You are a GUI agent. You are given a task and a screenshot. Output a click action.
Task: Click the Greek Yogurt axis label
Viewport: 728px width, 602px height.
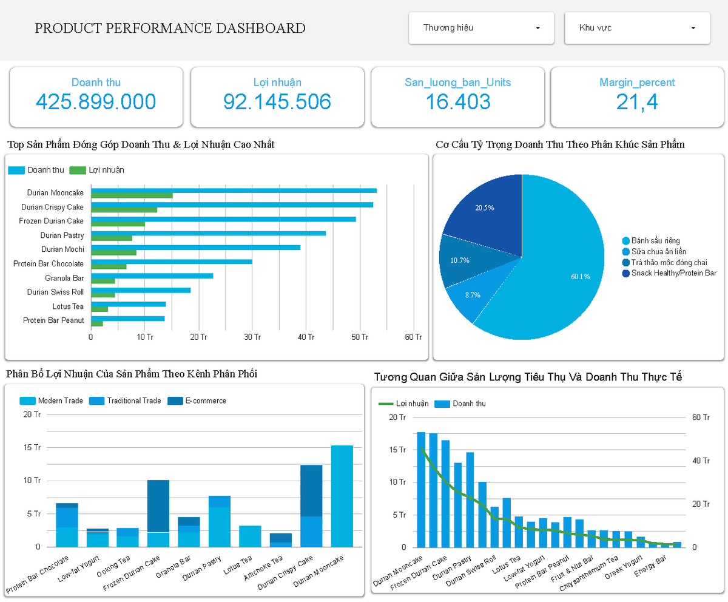pos(623,567)
